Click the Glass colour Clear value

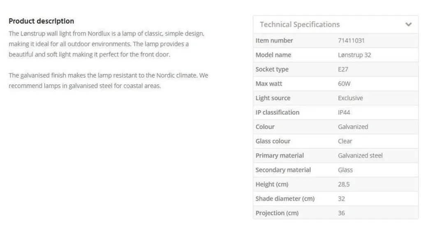tap(345, 141)
